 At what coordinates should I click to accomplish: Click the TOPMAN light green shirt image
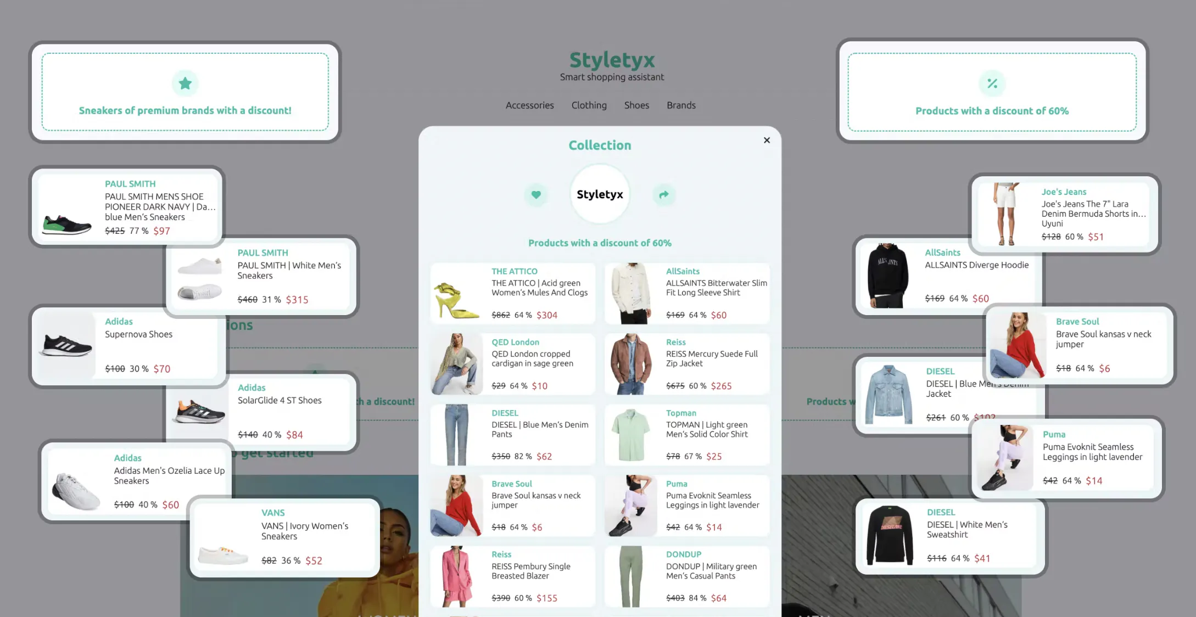click(x=630, y=435)
